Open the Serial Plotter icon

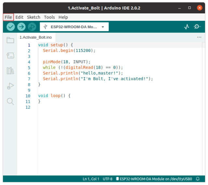coord(186,27)
